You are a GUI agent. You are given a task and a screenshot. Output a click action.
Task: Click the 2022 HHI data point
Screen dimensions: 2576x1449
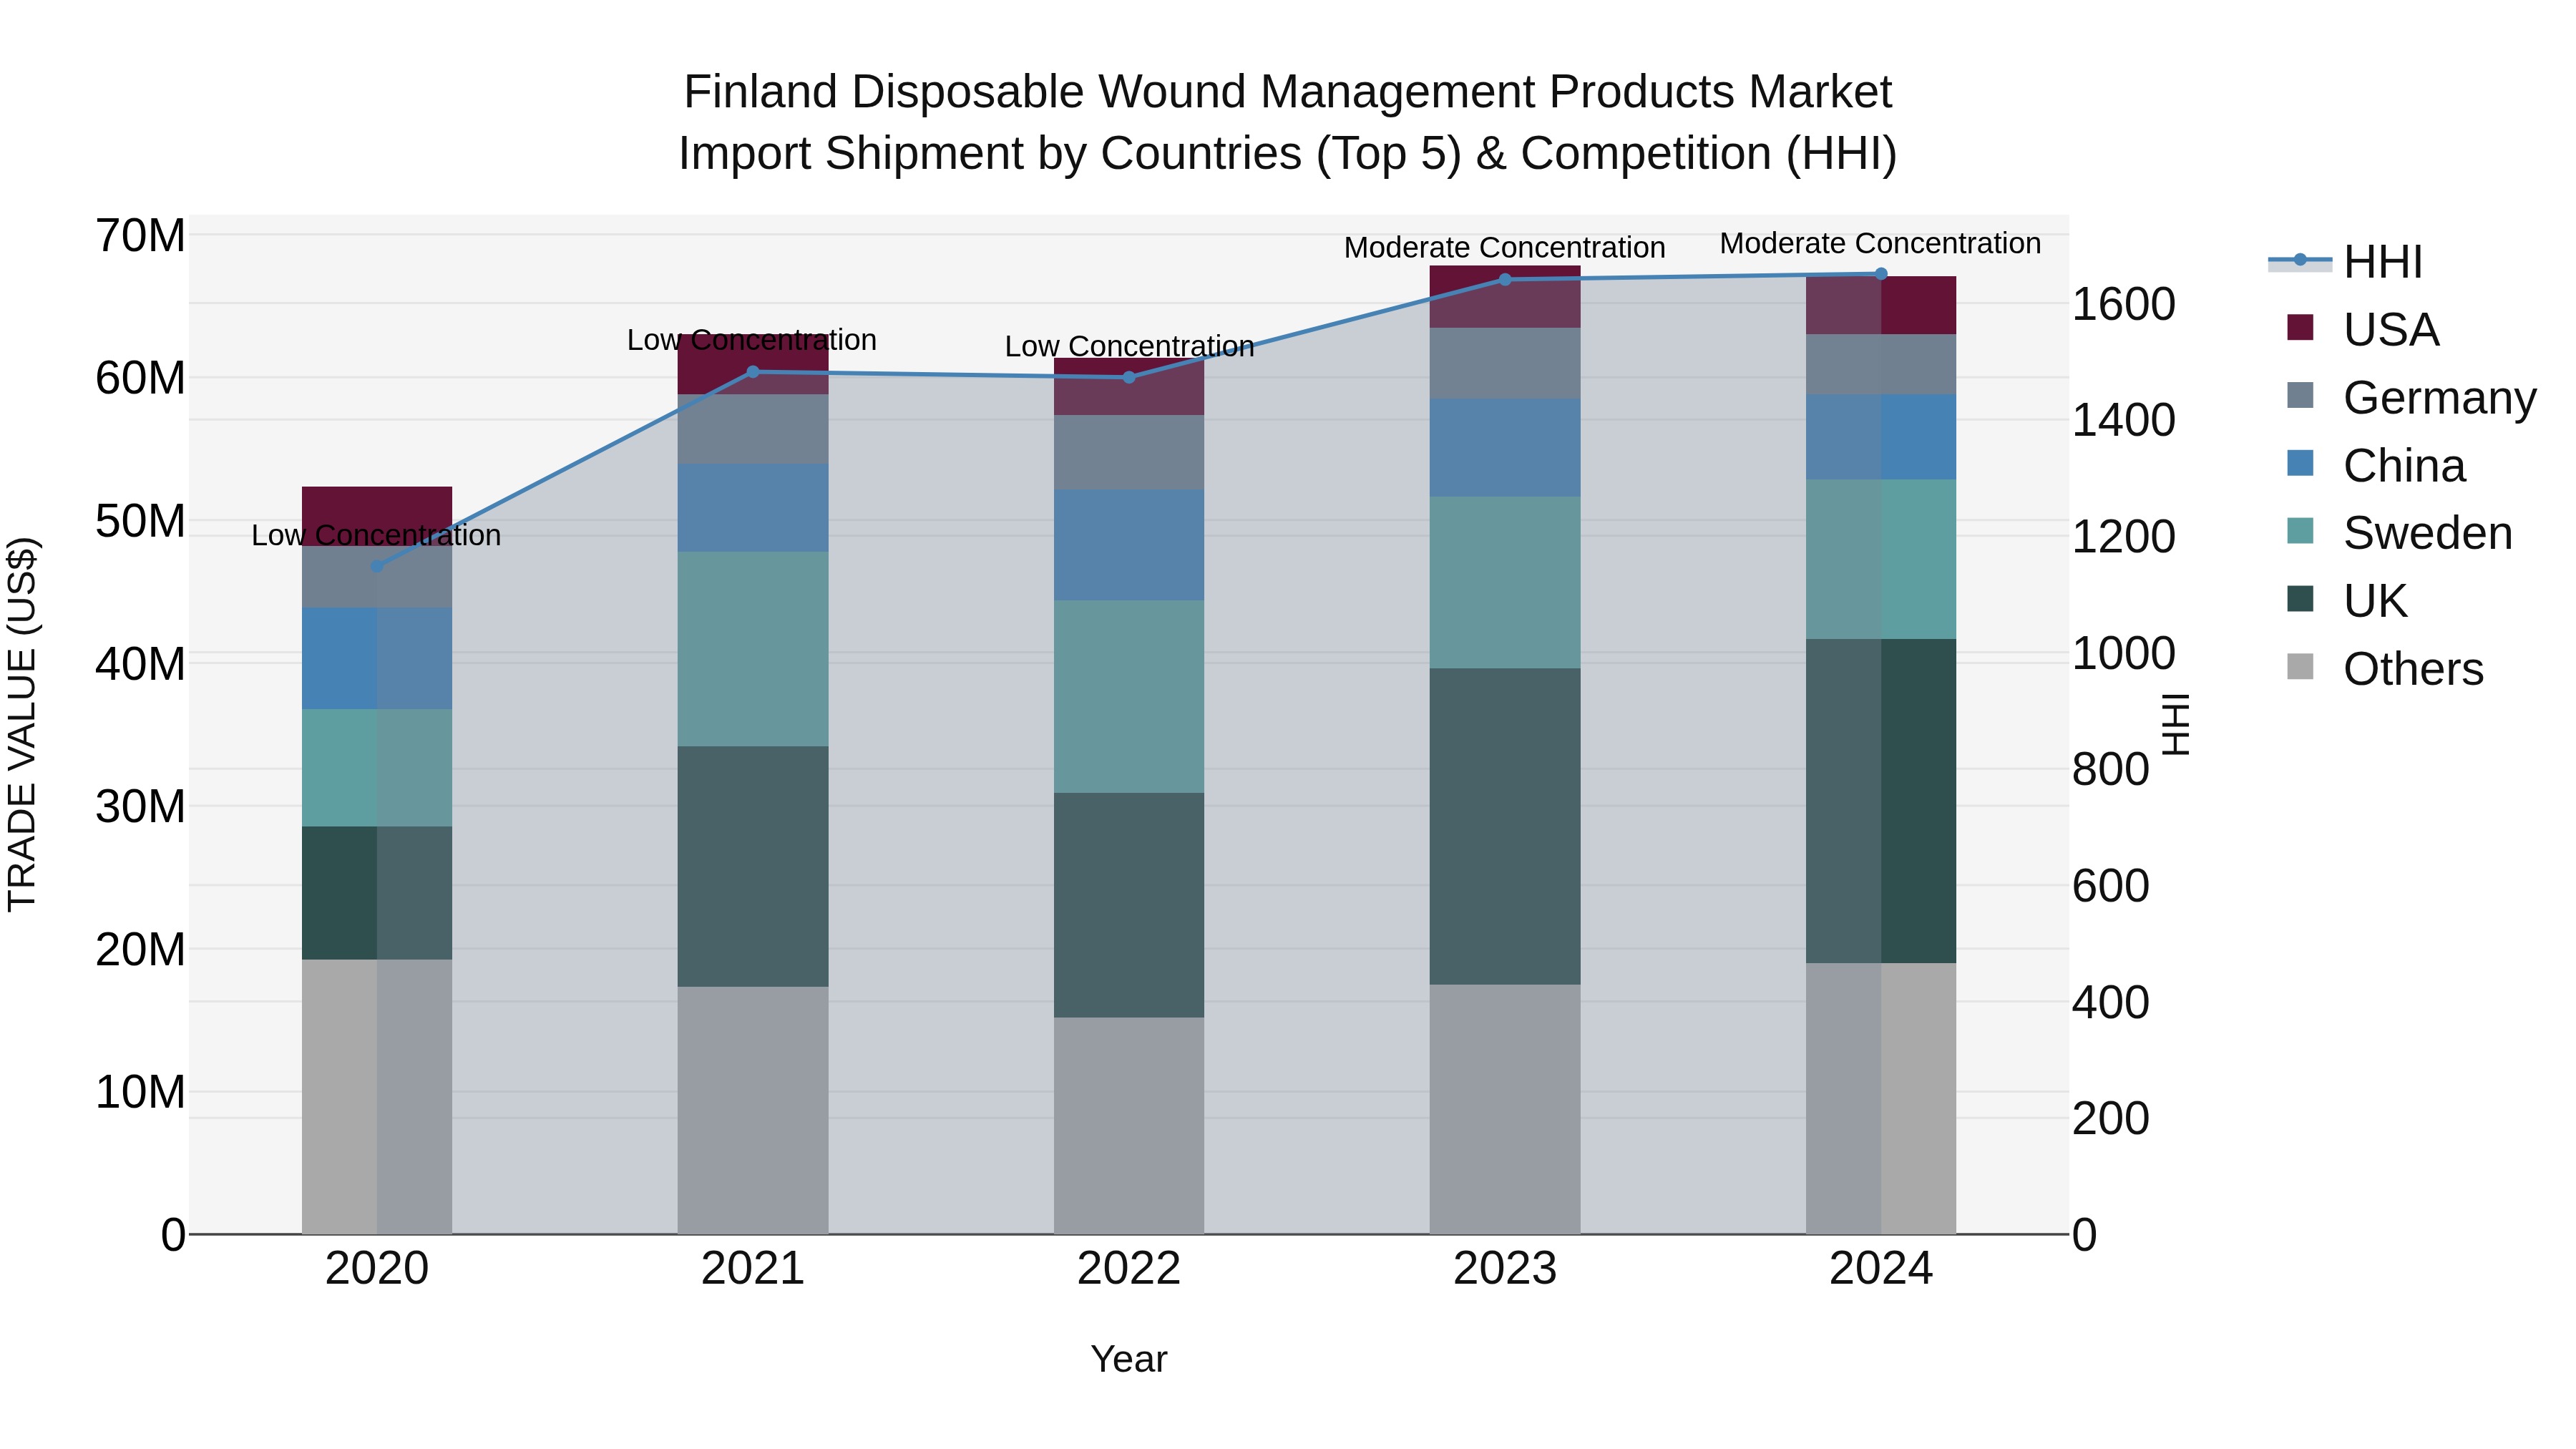coord(1129,377)
